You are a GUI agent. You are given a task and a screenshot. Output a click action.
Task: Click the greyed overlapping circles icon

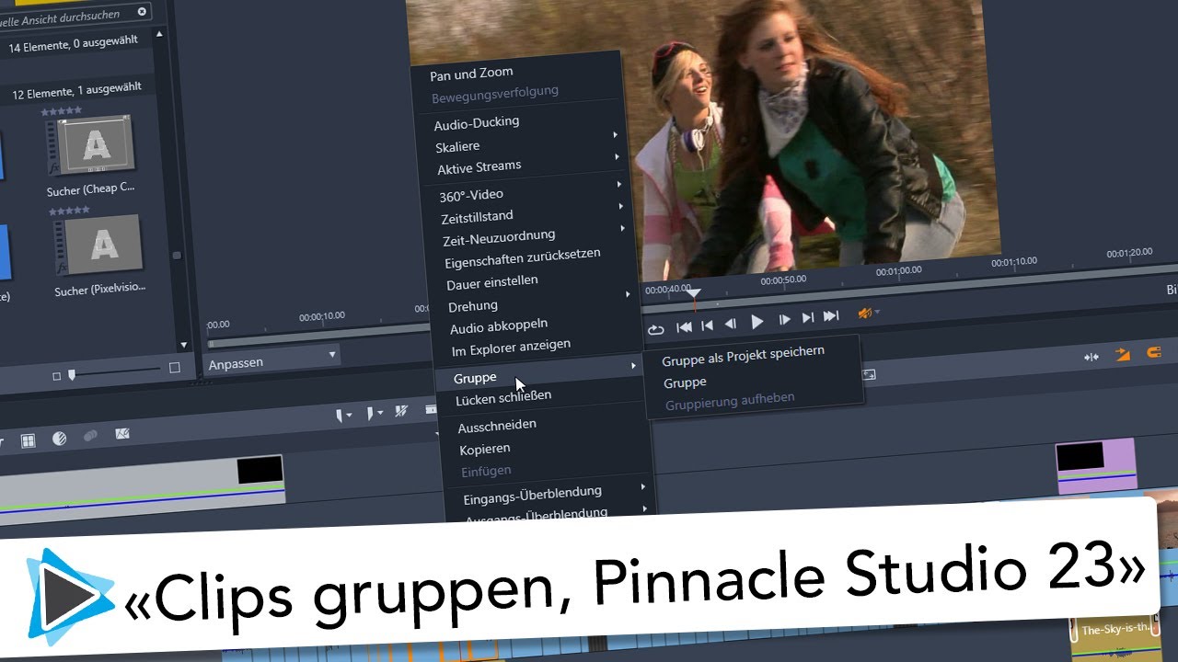click(90, 437)
